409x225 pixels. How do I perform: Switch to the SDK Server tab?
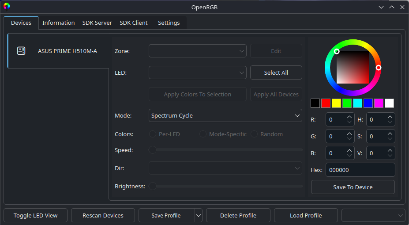(x=97, y=23)
